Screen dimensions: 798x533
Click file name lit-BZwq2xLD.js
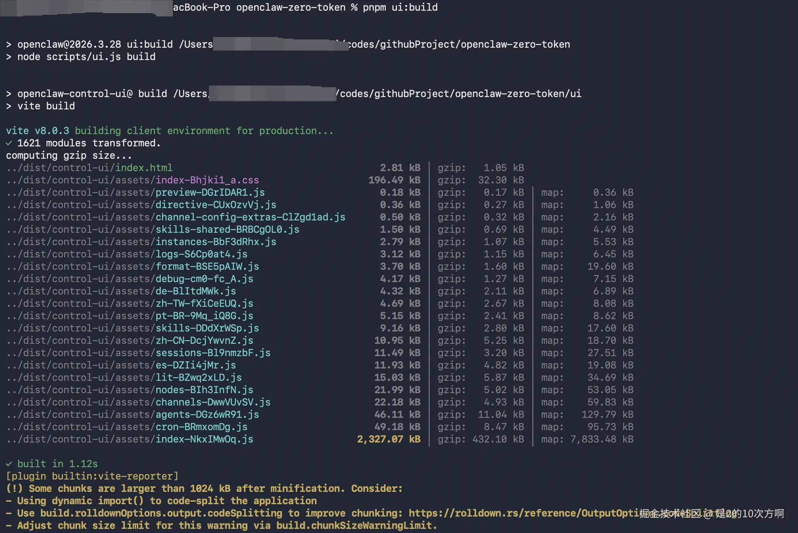[x=199, y=378]
